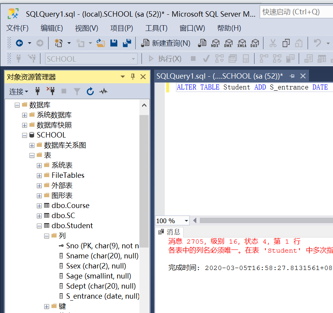Click the DAX query icon
The height and width of the screenshot is (313, 333).
pos(255,43)
